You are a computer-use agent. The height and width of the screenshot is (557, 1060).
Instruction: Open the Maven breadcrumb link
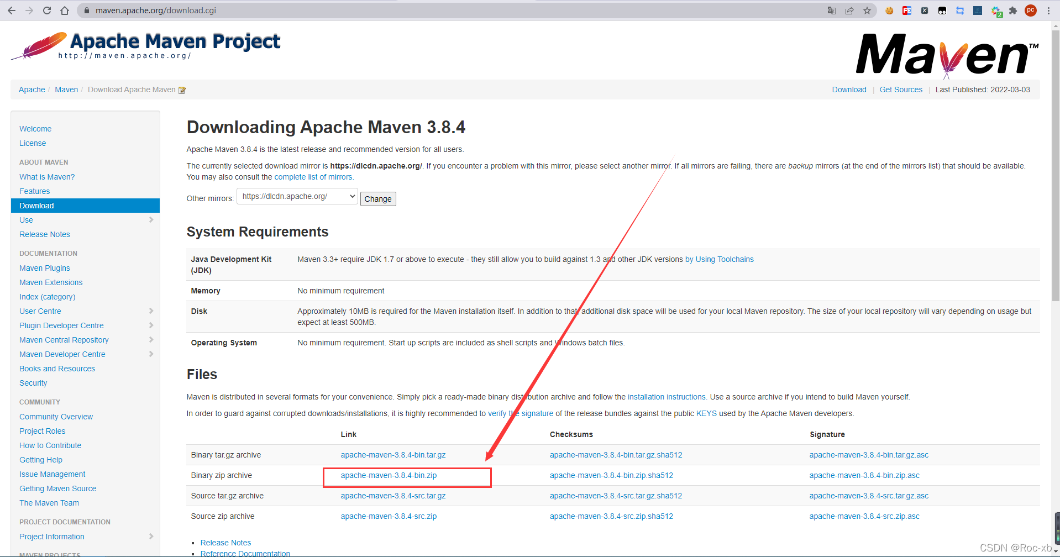(66, 90)
